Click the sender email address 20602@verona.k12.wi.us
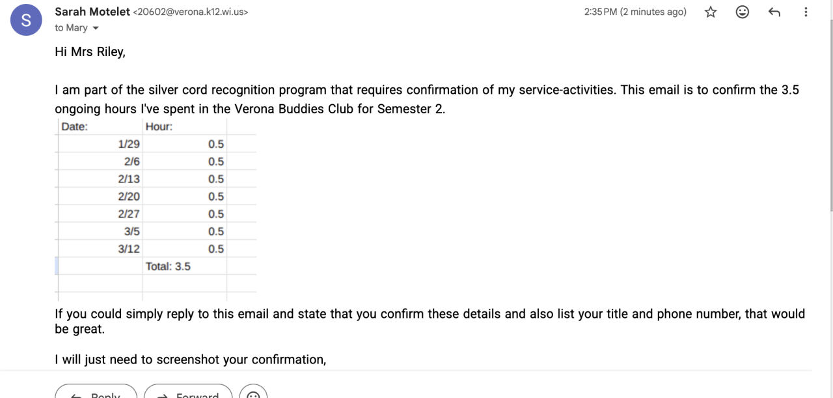This screenshot has height=398, width=833. tap(190, 12)
